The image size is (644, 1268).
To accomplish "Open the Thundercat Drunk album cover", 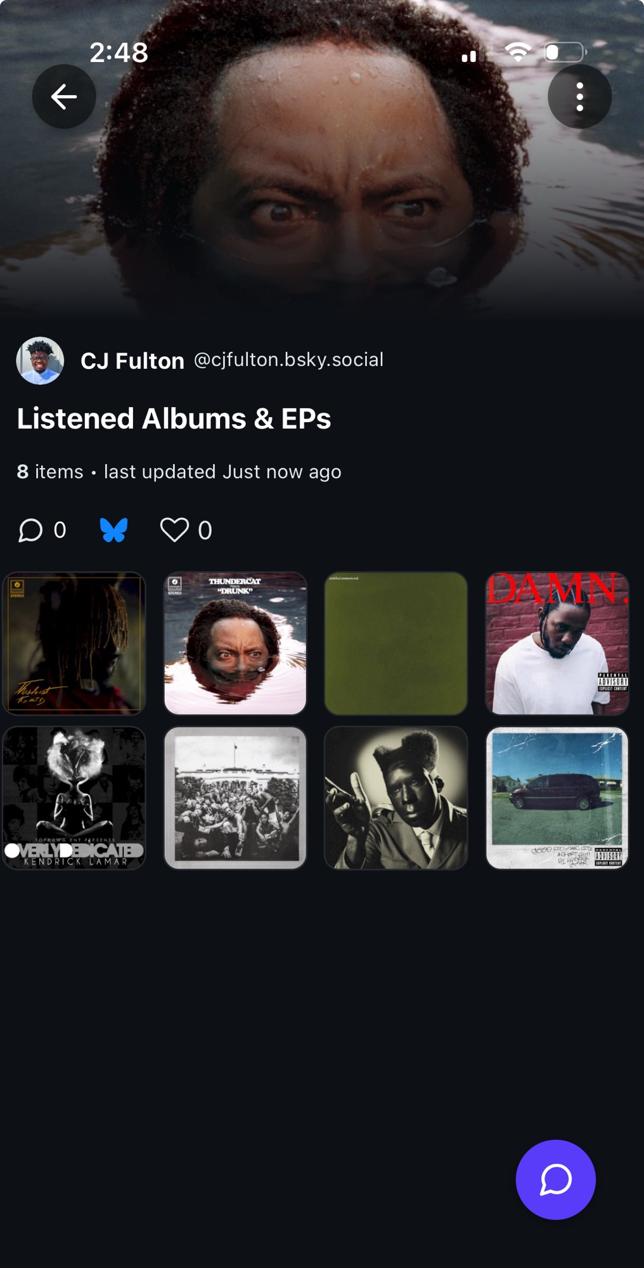I will (235, 644).
